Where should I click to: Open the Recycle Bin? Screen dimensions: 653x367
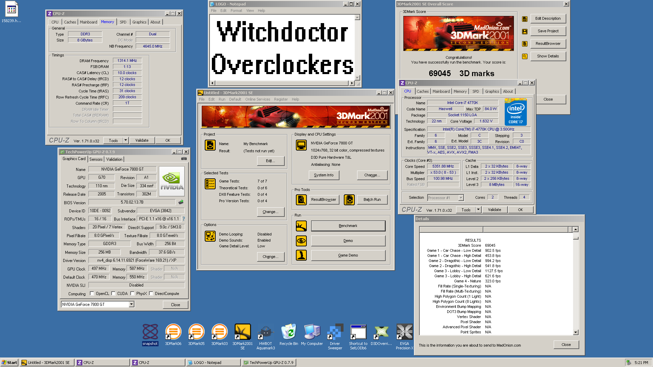(289, 334)
